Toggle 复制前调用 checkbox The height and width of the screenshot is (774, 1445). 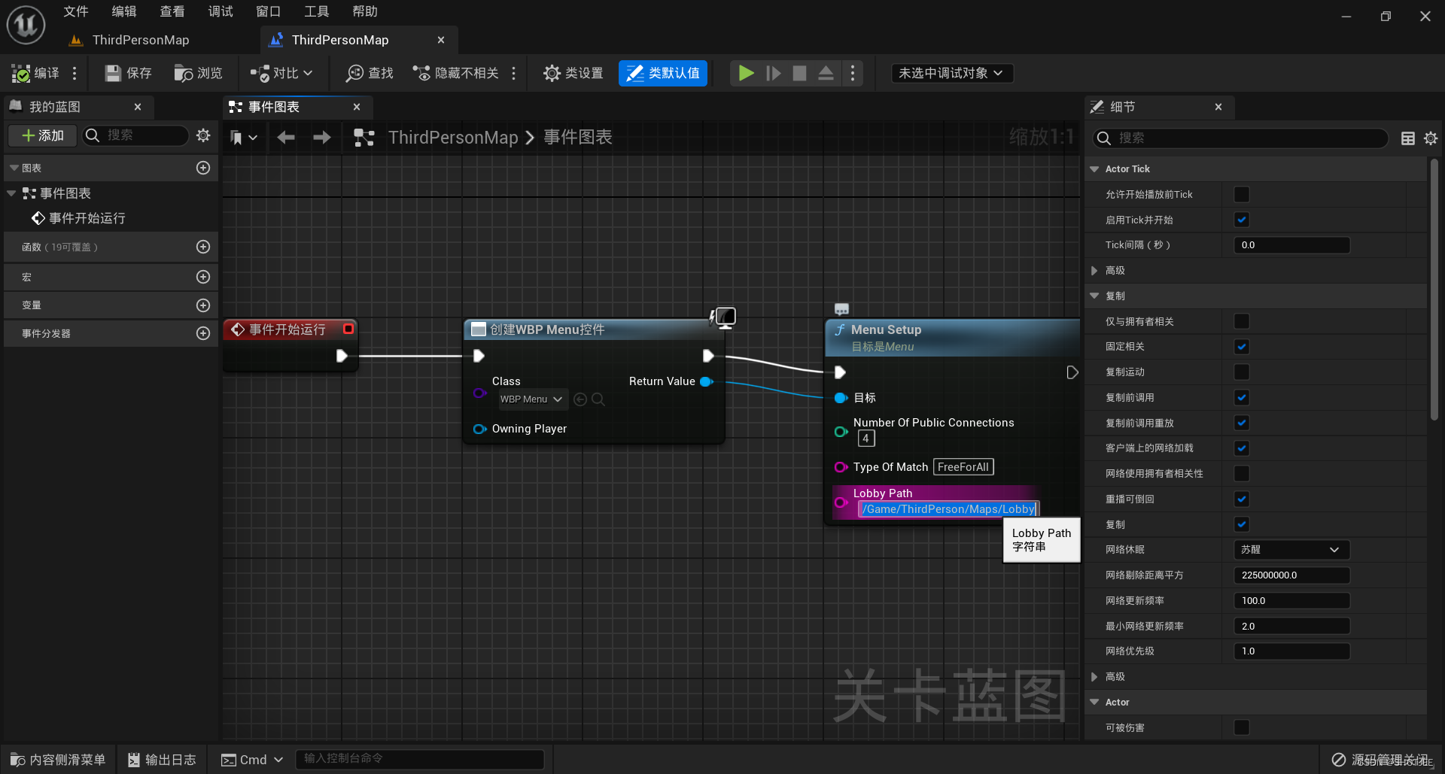tap(1242, 397)
